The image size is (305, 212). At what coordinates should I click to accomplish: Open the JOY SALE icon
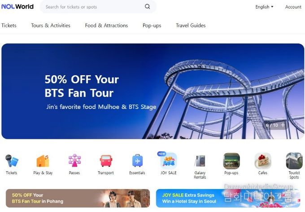click(169, 161)
